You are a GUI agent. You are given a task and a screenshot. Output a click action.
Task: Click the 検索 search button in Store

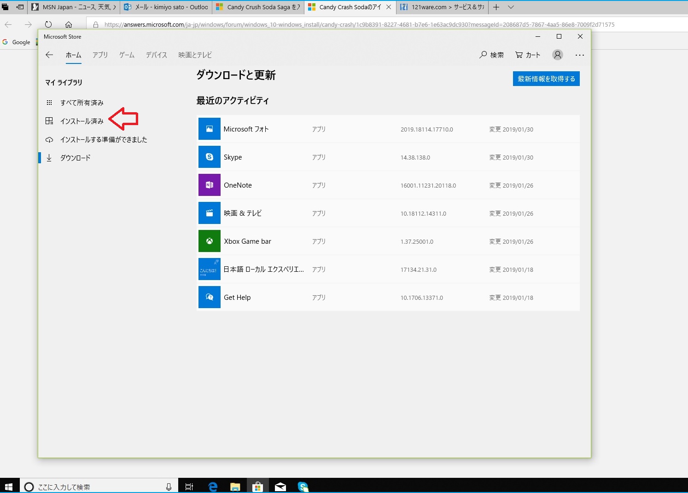[x=492, y=55]
